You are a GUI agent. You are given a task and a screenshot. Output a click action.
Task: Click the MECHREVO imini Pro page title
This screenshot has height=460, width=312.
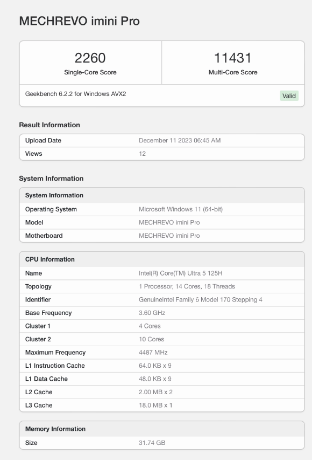(x=79, y=21)
